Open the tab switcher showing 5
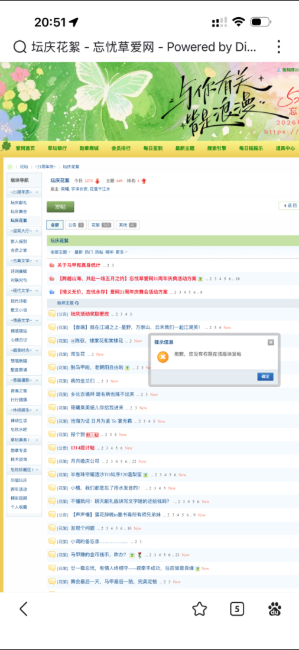This screenshot has height=650, width=299. pyautogui.click(x=237, y=609)
